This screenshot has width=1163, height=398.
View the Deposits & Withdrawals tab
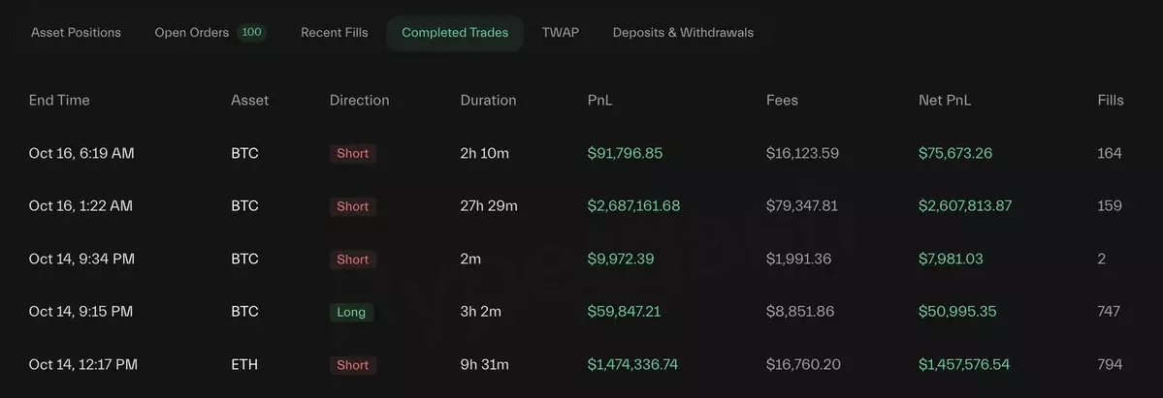click(683, 33)
